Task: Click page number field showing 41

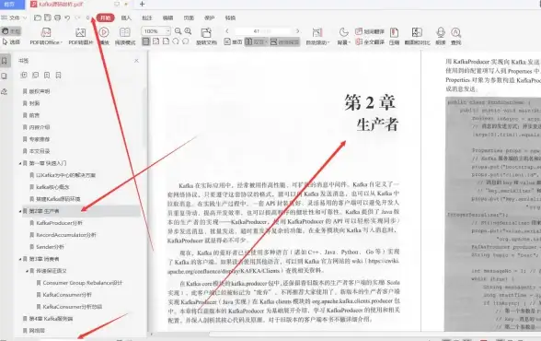Action: 262,31
